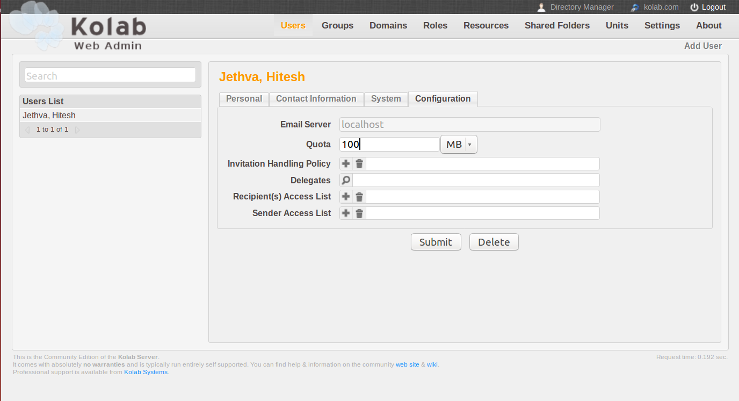
Task: Open the kolab.com domain link
Action: click(x=661, y=8)
